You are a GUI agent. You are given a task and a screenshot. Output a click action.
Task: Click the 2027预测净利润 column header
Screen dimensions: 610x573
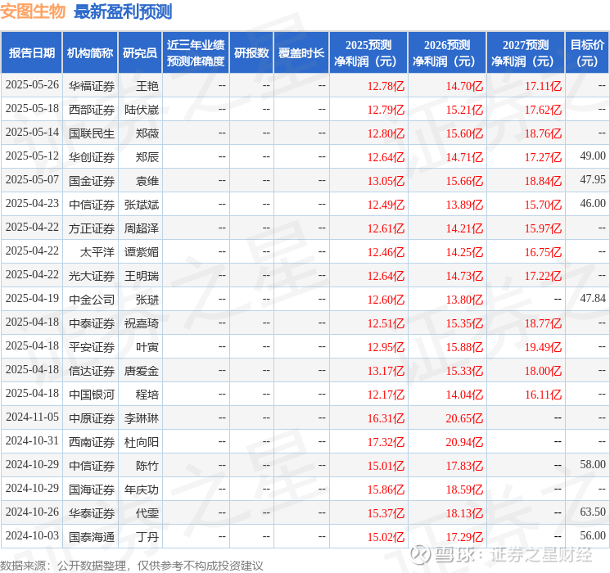tap(526, 52)
